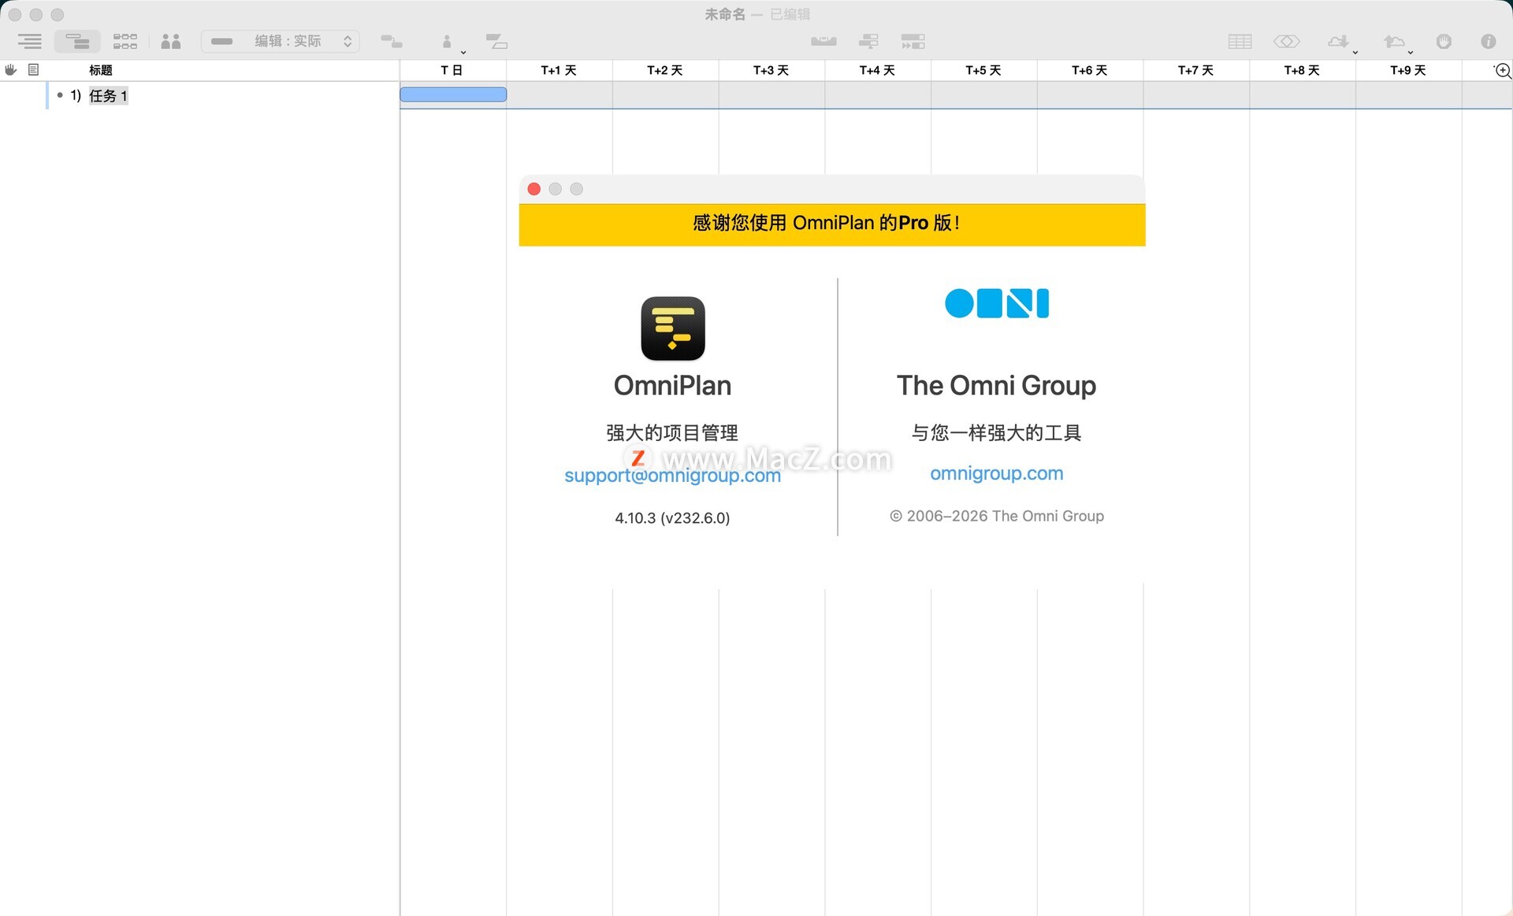Click the yellow Pro version thank-you banner
Viewport: 1513px width, 916px height.
832,224
